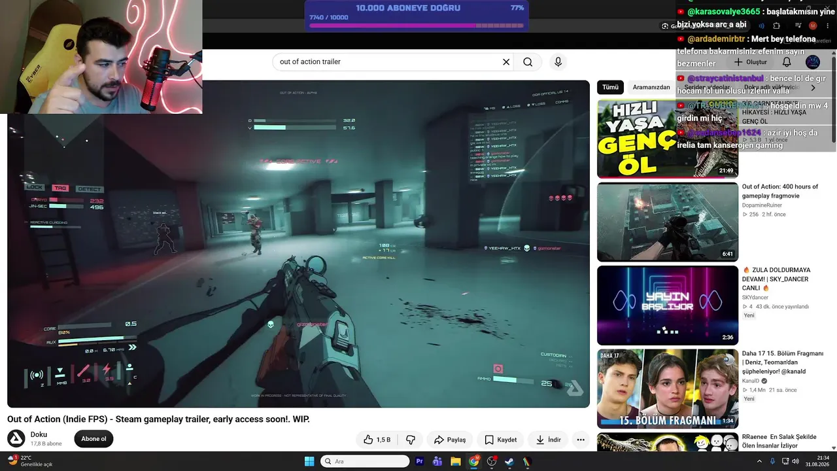The image size is (837, 471).
Task: Open the three-dot more actions menu
Action: (580, 440)
